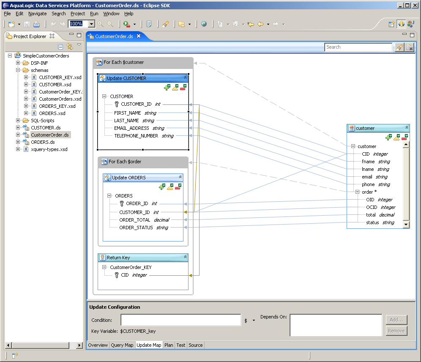
Task: Collapse the customer block chevron
Action: pos(407,128)
